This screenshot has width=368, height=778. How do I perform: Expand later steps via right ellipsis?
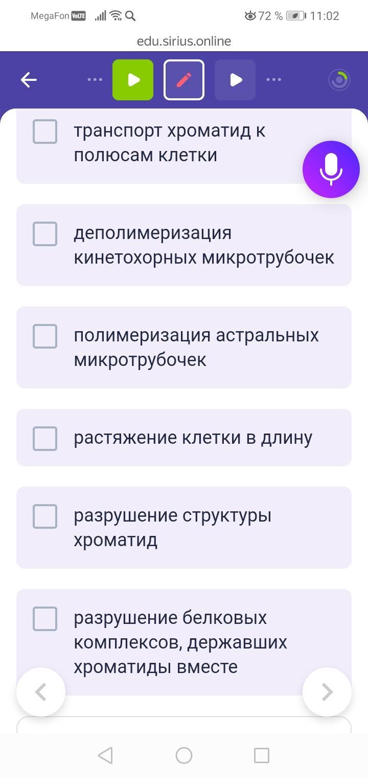[x=274, y=80]
